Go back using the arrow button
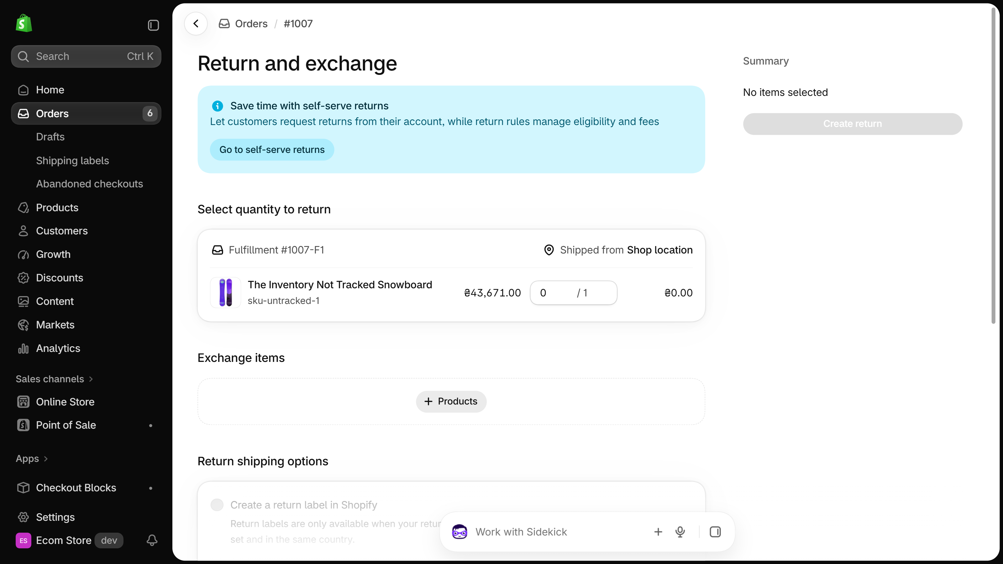Image resolution: width=1003 pixels, height=564 pixels. pyautogui.click(x=196, y=24)
